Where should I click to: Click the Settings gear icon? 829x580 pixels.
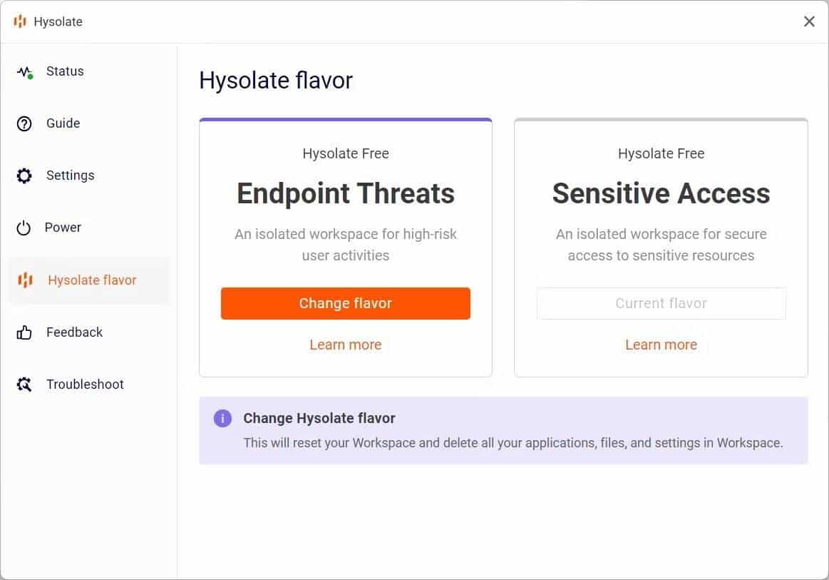24,175
